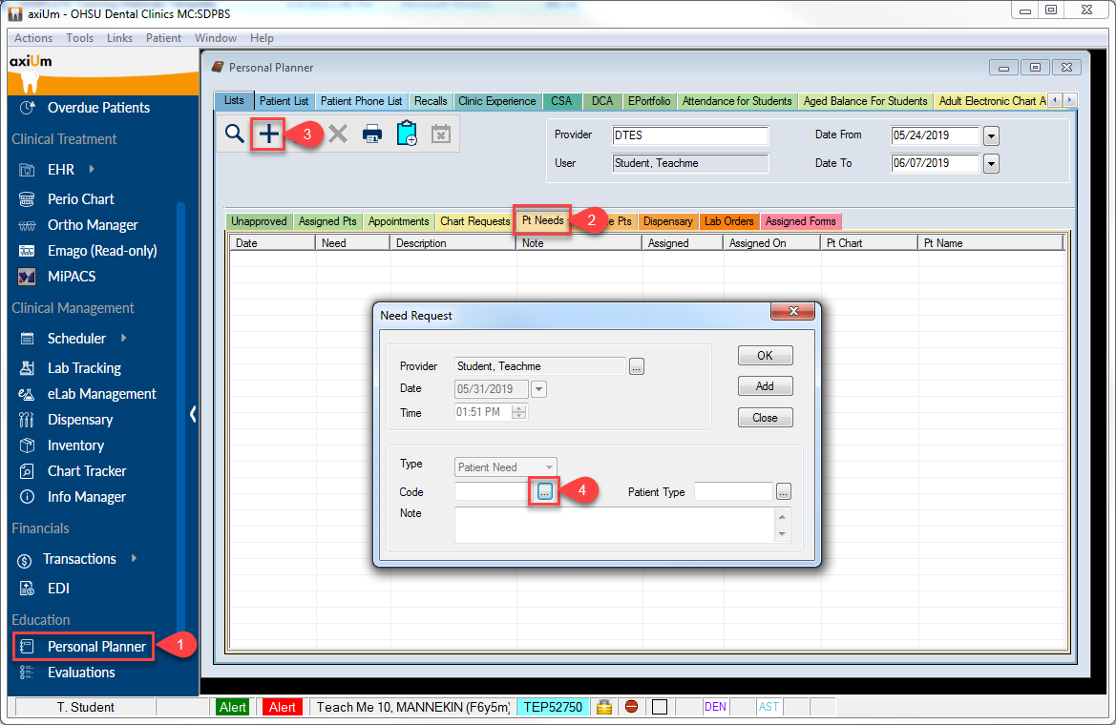1116x725 pixels.
Task: Open Emago (Read-only) from sidebar
Action: point(102,251)
